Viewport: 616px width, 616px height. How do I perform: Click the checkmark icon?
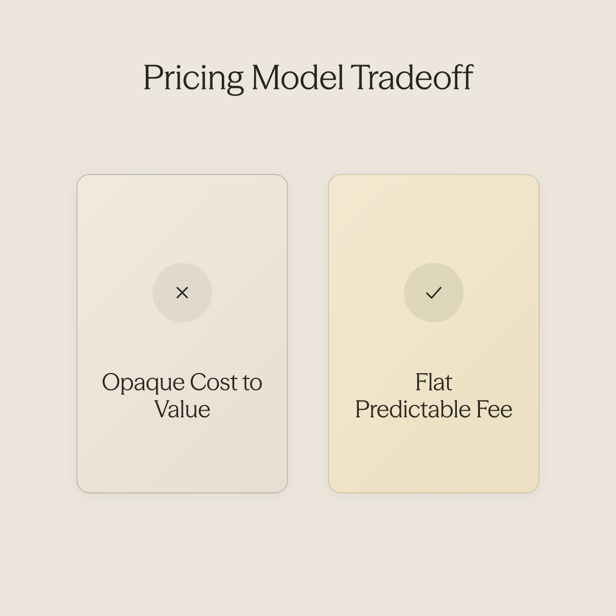tap(434, 293)
